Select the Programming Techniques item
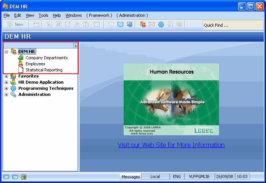This screenshot has height=183, width=266. pos(46,88)
